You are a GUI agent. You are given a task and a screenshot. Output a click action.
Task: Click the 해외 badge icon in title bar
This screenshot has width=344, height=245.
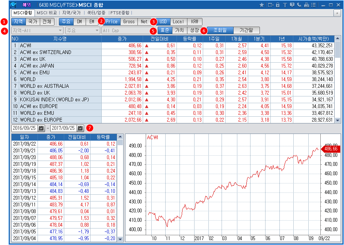pos(27,5)
